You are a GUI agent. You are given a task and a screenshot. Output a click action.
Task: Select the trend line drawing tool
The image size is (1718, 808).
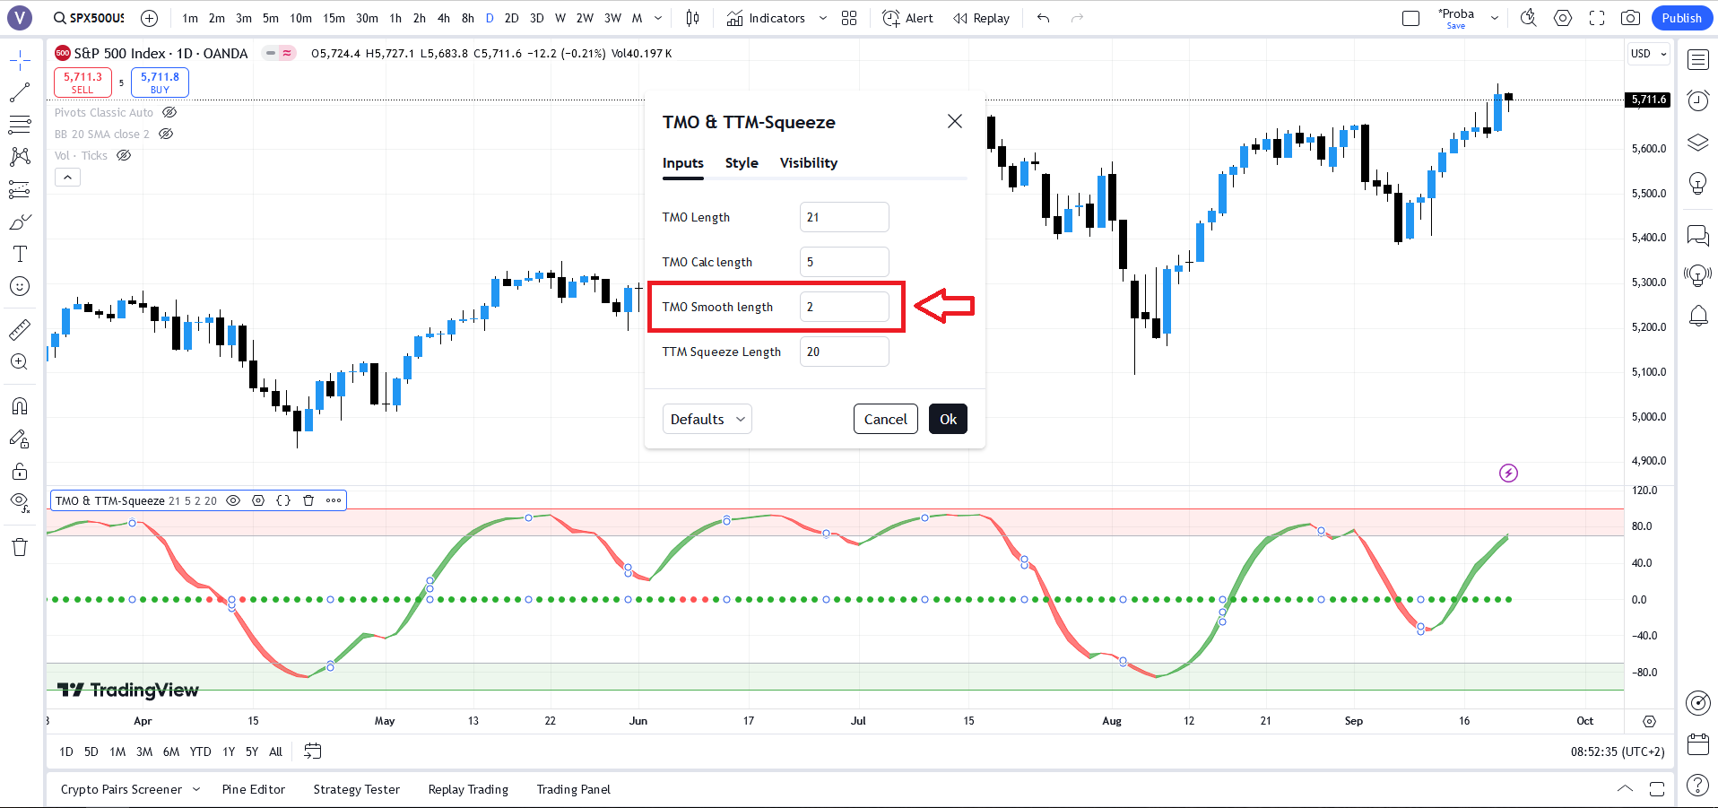tap(20, 92)
